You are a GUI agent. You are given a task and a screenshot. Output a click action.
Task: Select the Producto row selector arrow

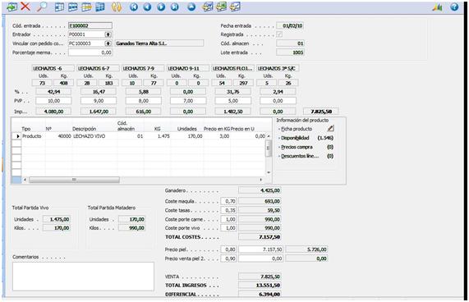pyautogui.click(x=17, y=136)
